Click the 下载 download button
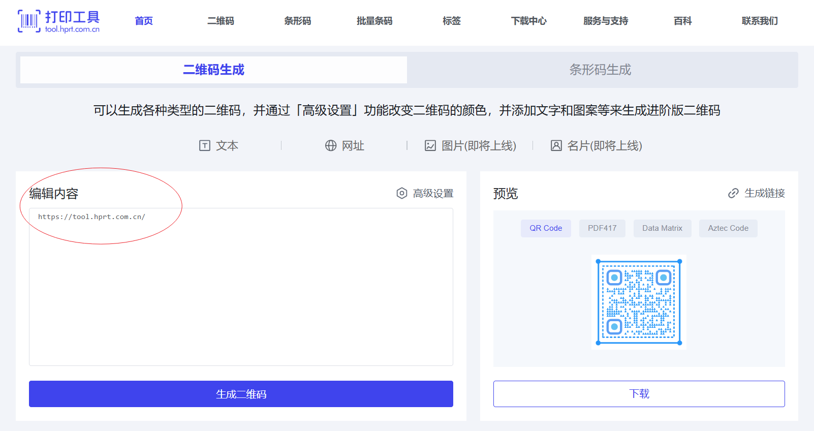814x431 pixels. click(639, 394)
